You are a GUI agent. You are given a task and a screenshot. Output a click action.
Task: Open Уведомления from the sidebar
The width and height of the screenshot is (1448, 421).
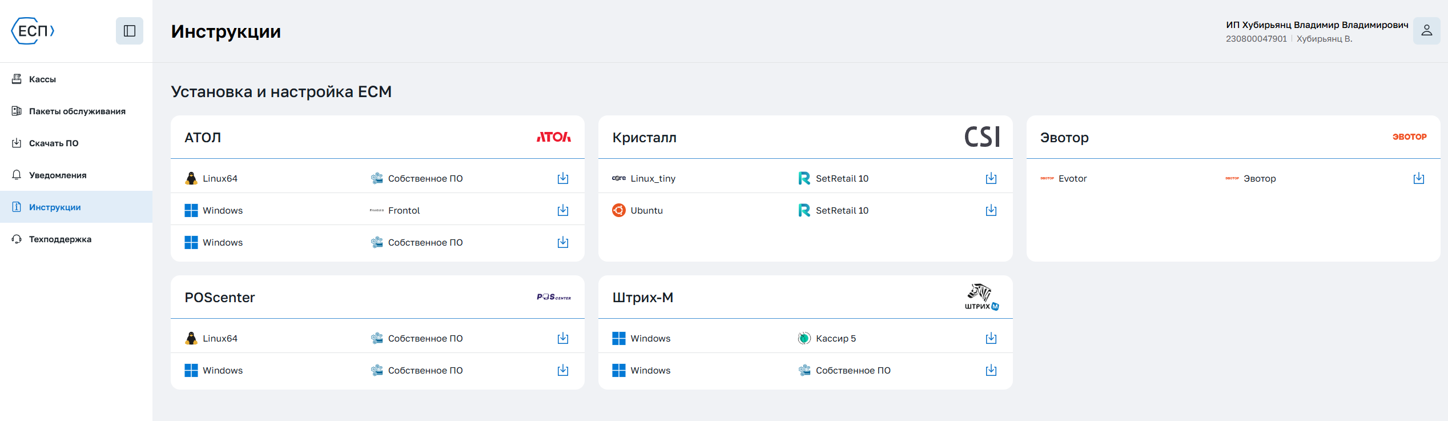tap(58, 175)
